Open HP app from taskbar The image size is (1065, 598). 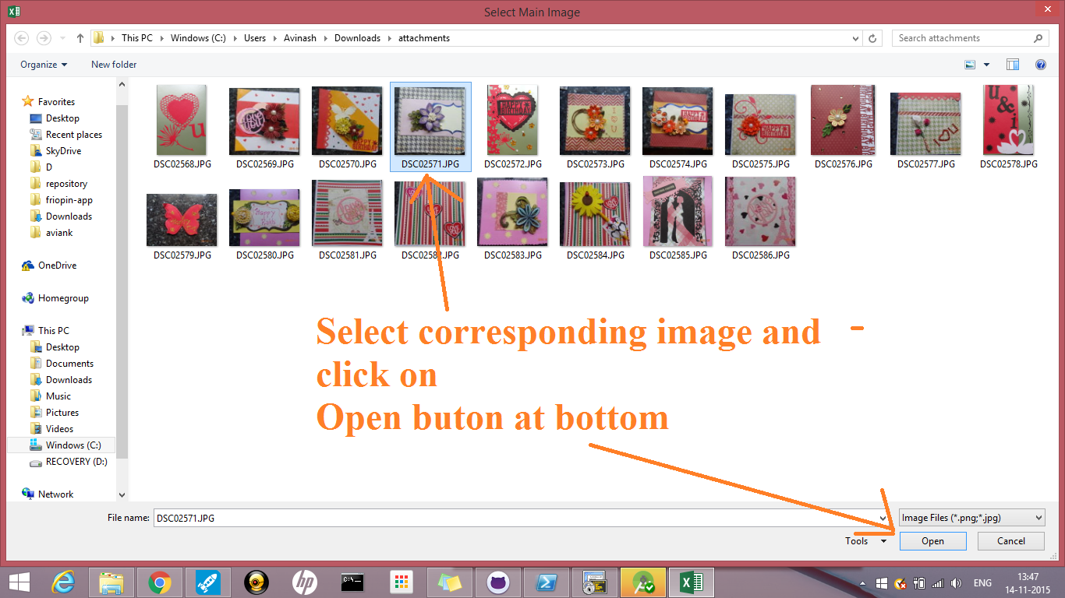304,582
